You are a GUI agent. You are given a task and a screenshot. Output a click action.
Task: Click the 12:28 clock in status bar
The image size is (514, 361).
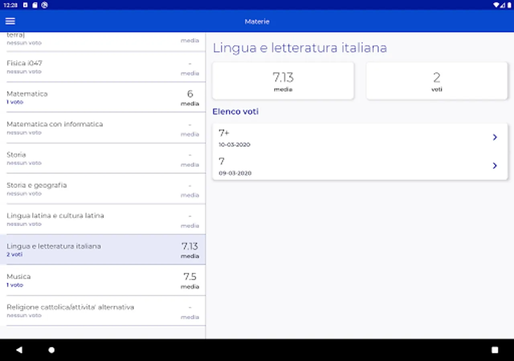click(x=10, y=5)
